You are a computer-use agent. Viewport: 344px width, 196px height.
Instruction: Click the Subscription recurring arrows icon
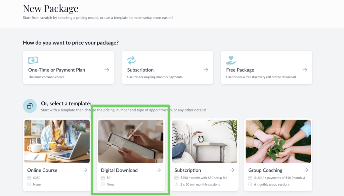(x=131, y=60)
